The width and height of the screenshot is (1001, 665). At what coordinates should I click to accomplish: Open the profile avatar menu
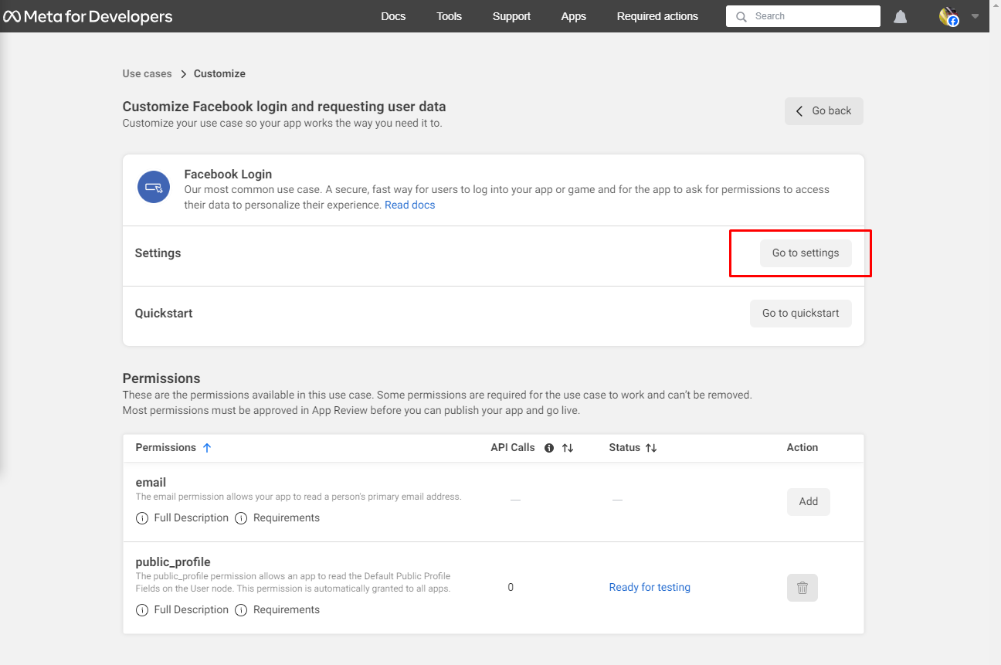(949, 16)
